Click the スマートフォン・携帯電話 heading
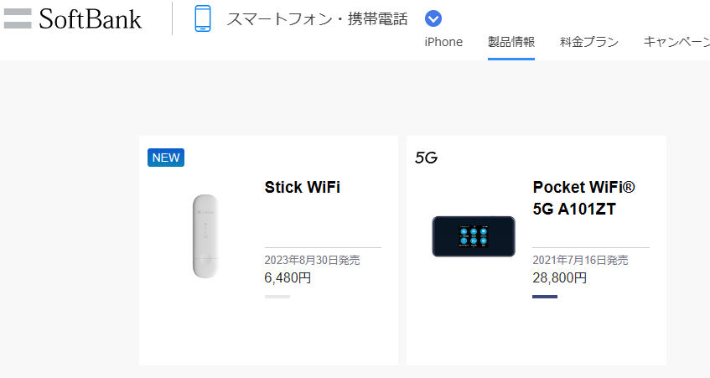This screenshot has height=378, width=710. (317, 18)
